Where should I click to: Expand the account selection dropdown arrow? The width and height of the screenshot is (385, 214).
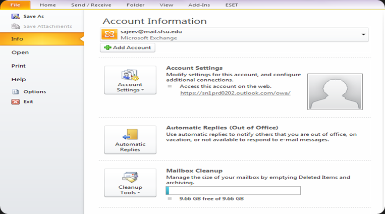point(363,34)
